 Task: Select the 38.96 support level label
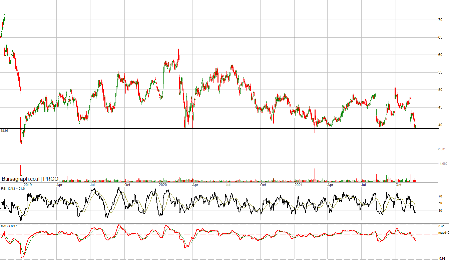point(5,131)
